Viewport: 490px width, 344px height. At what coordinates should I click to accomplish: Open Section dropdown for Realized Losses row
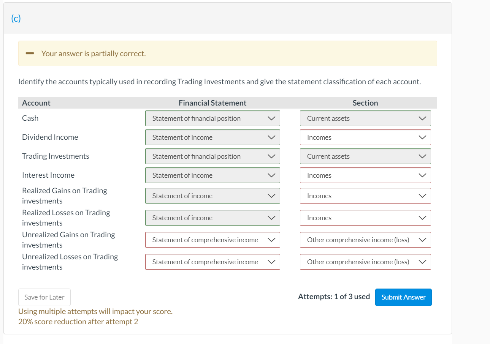coord(365,218)
